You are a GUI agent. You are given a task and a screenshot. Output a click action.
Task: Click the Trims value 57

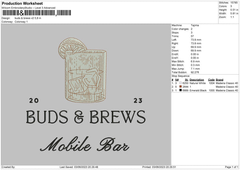(192, 36)
